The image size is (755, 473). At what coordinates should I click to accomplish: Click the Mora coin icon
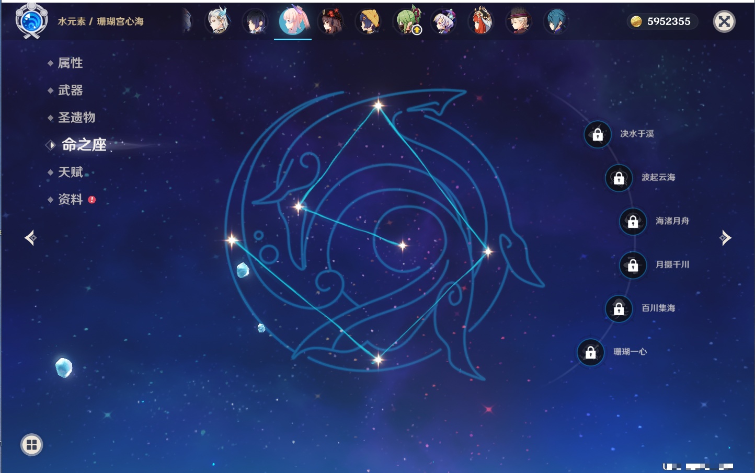point(636,21)
